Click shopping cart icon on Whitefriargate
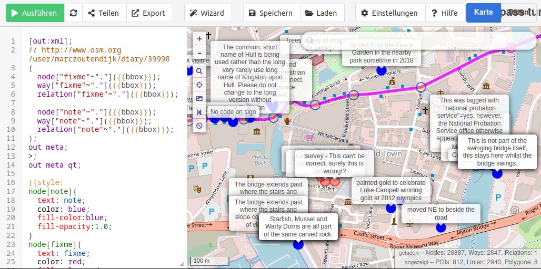The width and height of the screenshot is (541, 269). tap(309, 138)
